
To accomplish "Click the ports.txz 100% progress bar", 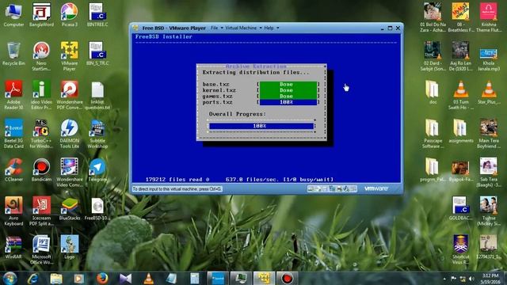I will pos(288,102).
